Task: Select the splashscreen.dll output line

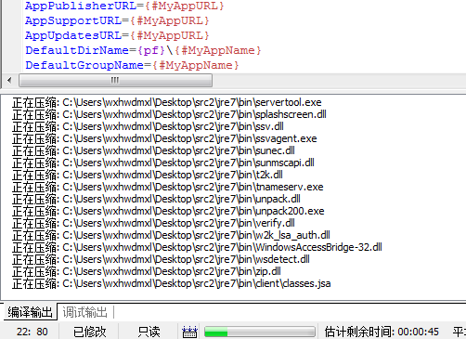Action: pos(169,114)
